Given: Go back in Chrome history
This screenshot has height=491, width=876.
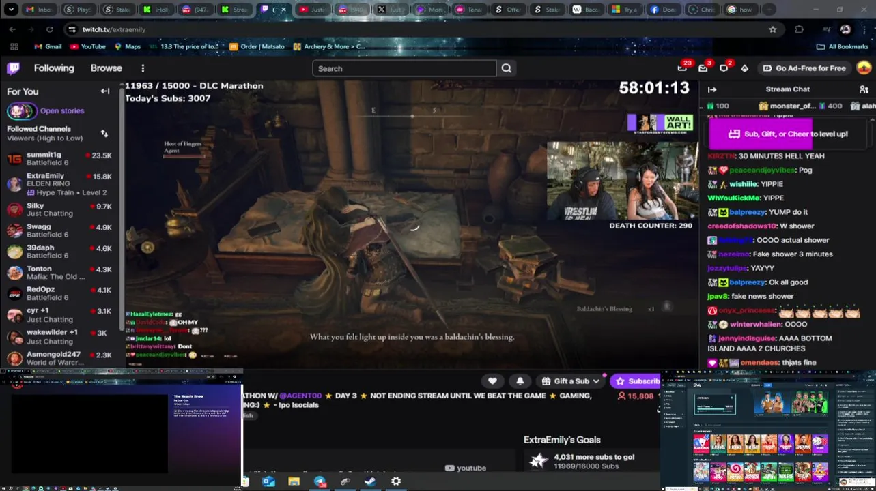Looking at the screenshot, I should point(12,29).
